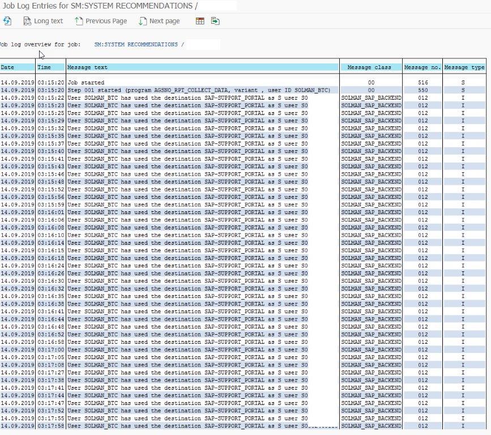Click message number 012 in 03:16:26 row
Screen dimensions: 491x435
(x=422, y=274)
